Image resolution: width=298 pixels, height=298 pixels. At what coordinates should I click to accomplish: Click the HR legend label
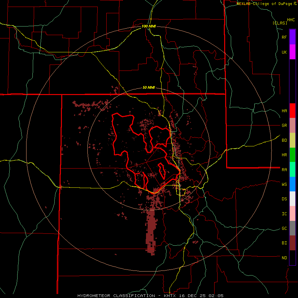(284, 155)
